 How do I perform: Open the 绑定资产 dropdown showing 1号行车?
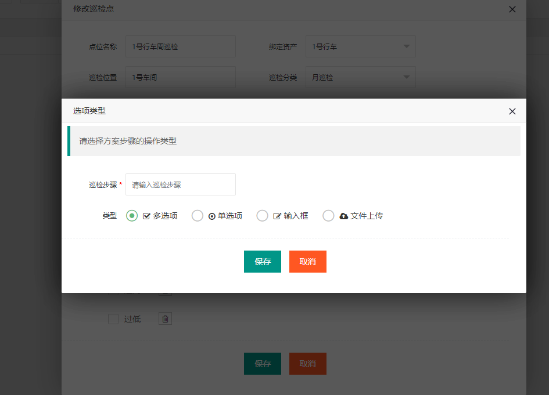point(361,46)
